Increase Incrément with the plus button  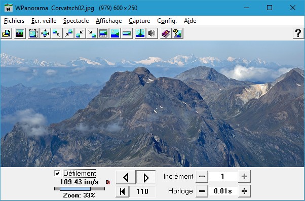pyautogui.click(x=244, y=176)
